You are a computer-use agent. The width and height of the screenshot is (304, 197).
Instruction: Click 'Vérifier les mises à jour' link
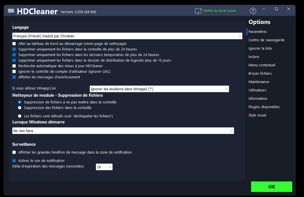coord(220,11)
